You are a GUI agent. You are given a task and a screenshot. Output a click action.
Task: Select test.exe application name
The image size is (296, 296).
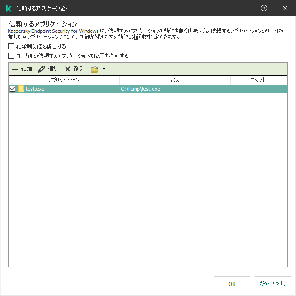[x=35, y=89]
